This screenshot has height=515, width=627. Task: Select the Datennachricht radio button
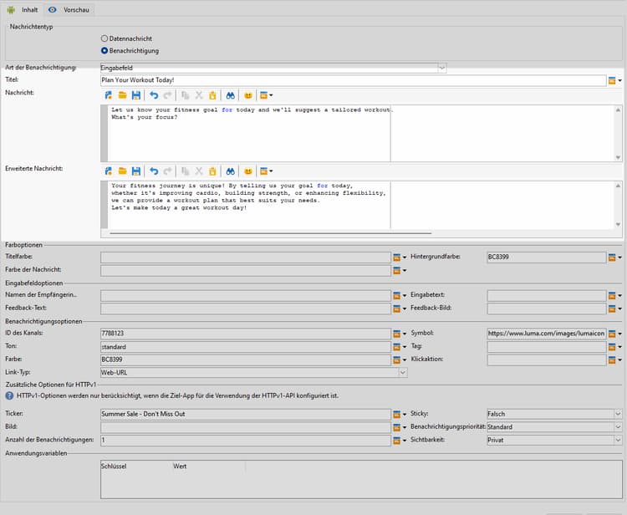click(x=104, y=38)
